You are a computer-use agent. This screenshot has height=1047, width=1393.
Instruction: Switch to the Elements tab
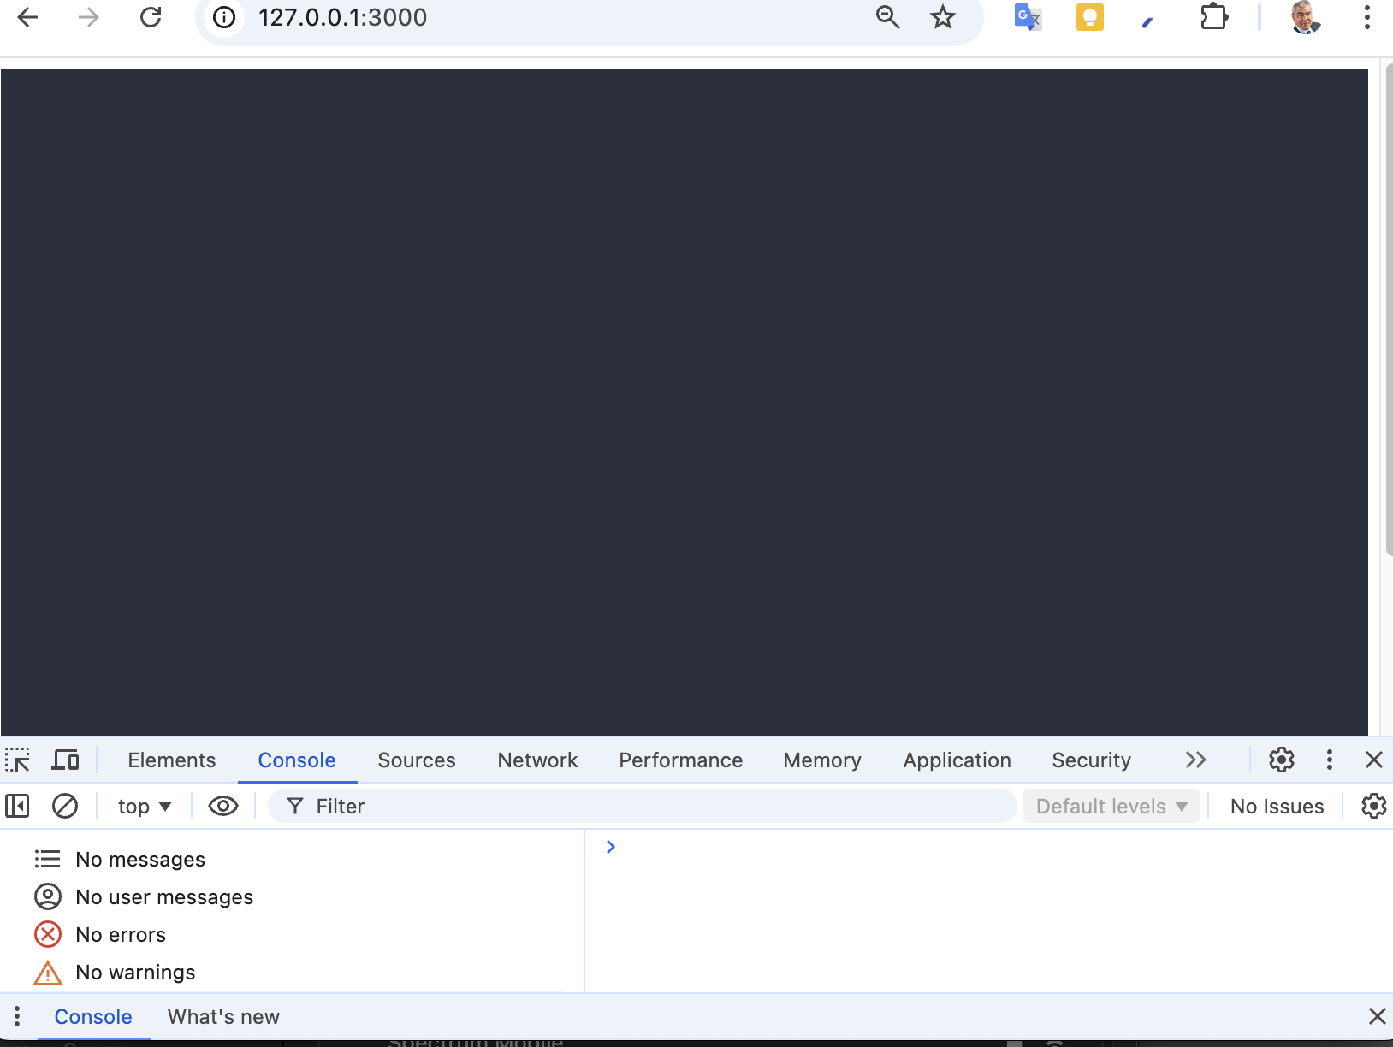(x=172, y=760)
